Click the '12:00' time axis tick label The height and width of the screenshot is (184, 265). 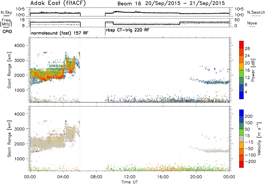point(130,177)
